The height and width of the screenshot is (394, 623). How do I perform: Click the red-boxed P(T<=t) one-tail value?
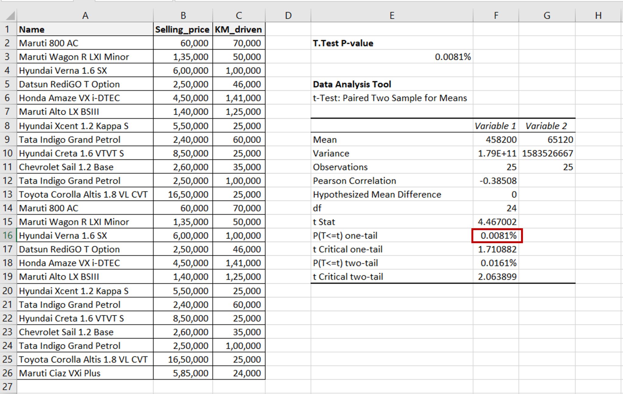click(x=496, y=235)
